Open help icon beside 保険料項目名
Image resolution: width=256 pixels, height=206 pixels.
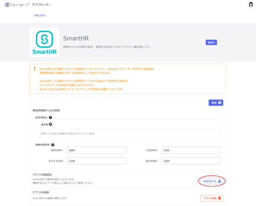[53, 145]
